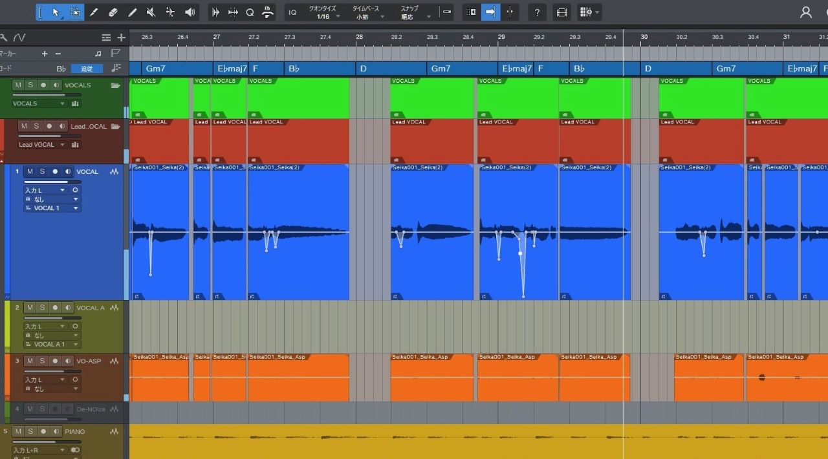
Task: Open the VOCALS bus dropdown
Action: click(x=39, y=103)
